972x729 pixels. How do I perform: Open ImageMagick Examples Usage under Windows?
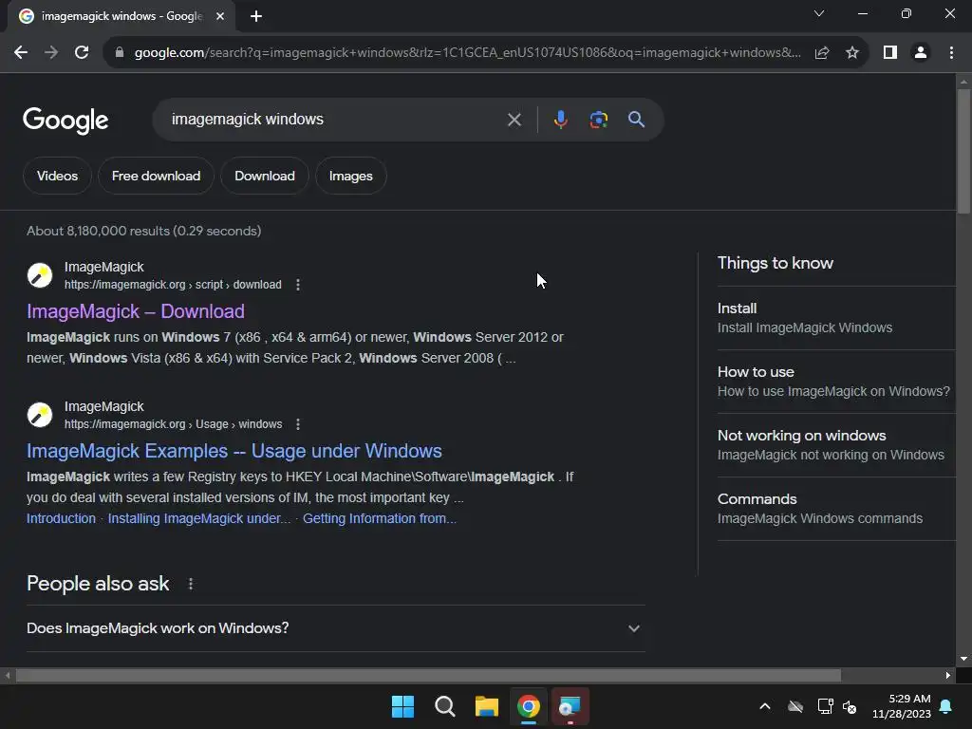coord(234,451)
